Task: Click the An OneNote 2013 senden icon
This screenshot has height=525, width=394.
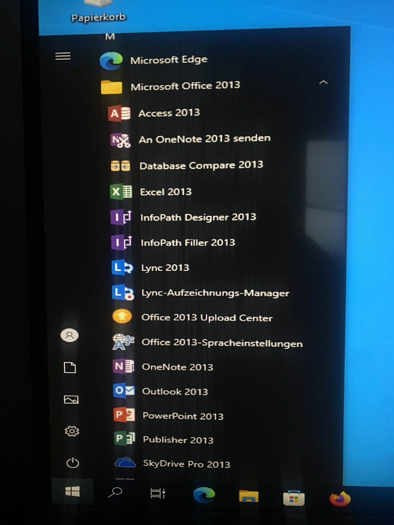Action: click(120, 140)
